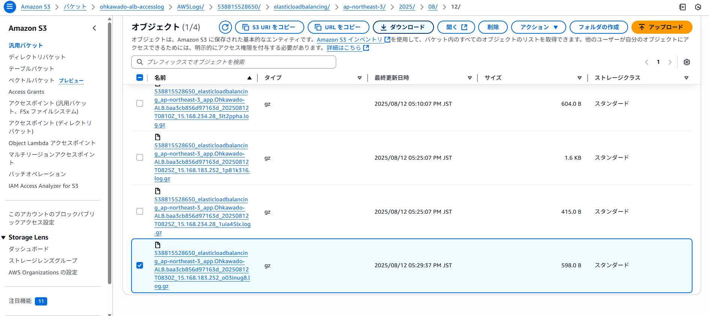Image resolution: width=709 pixels, height=316 pixels.
Task: Open ストレージレンズグループ in sidebar
Action: pyautogui.click(x=43, y=261)
